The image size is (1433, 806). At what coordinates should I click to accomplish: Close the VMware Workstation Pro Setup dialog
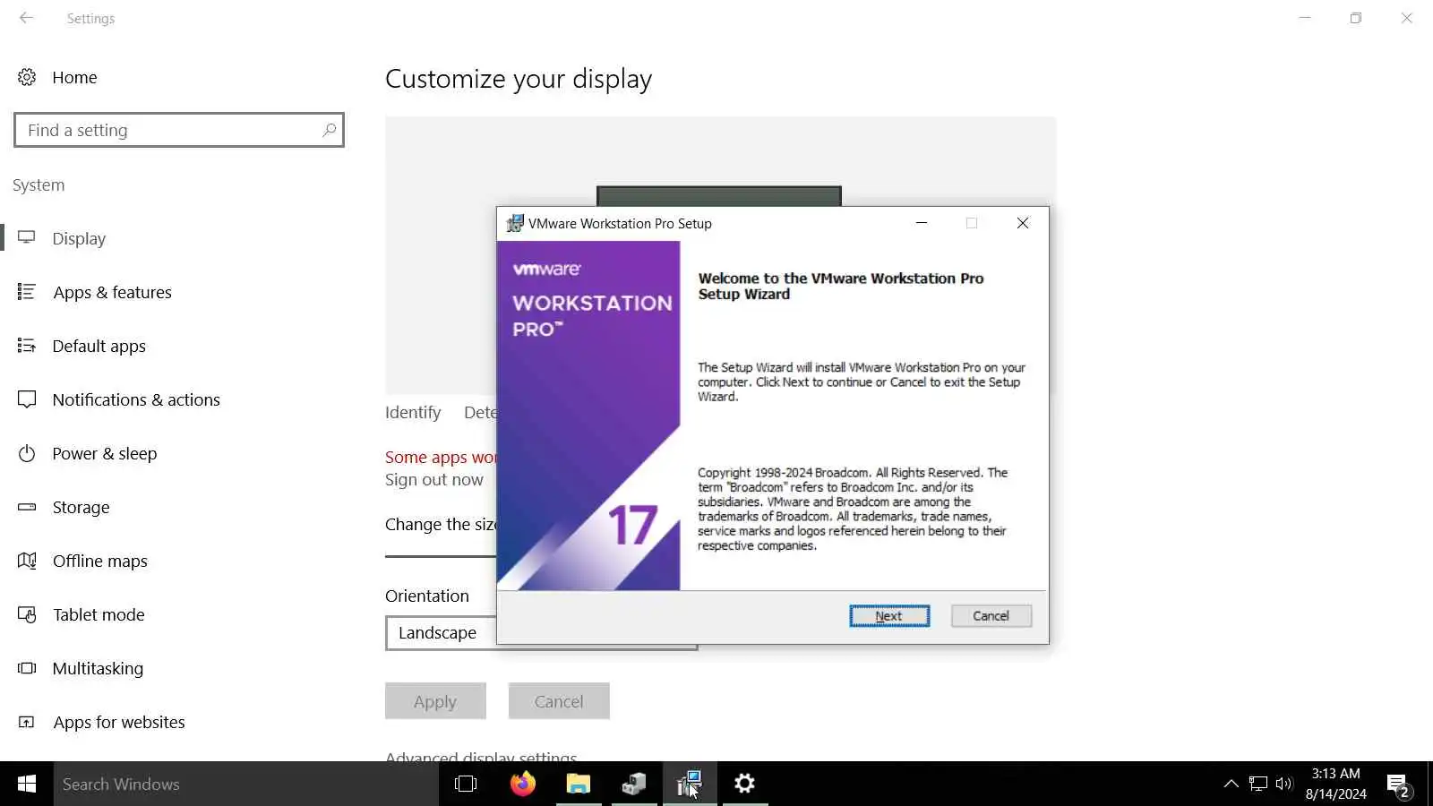pyautogui.click(x=1023, y=223)
